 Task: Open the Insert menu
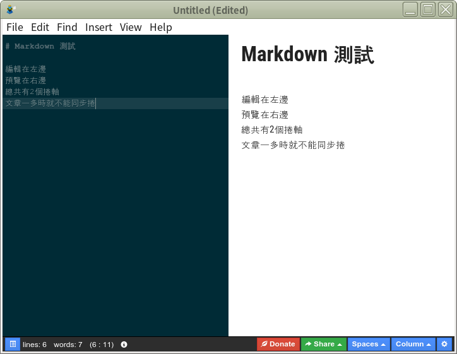click(x=98, y=27)
